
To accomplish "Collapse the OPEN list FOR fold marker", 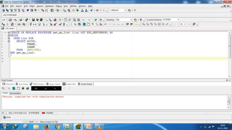I will (9, 38).
